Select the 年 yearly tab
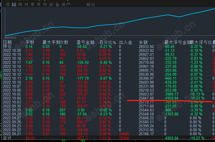The image size is (215, 142). coord(39,5)
